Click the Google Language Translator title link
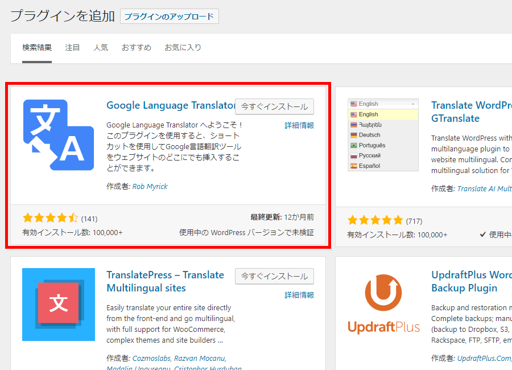Viewport: 512px width, 370px height. pos(170,105)
